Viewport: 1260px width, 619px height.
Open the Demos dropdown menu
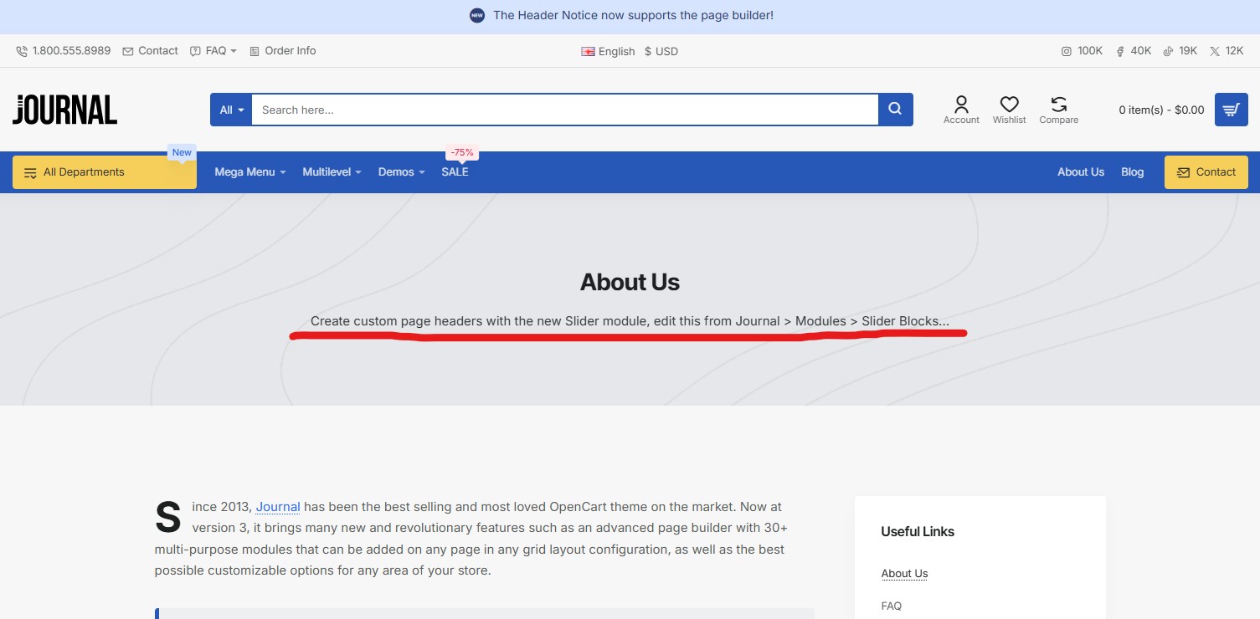point(402,172)
